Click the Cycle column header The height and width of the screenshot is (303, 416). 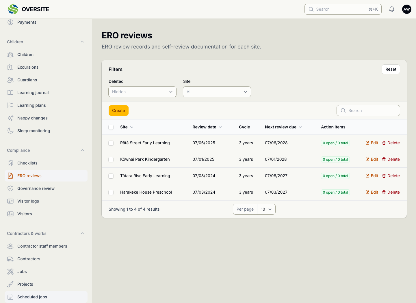244,127
